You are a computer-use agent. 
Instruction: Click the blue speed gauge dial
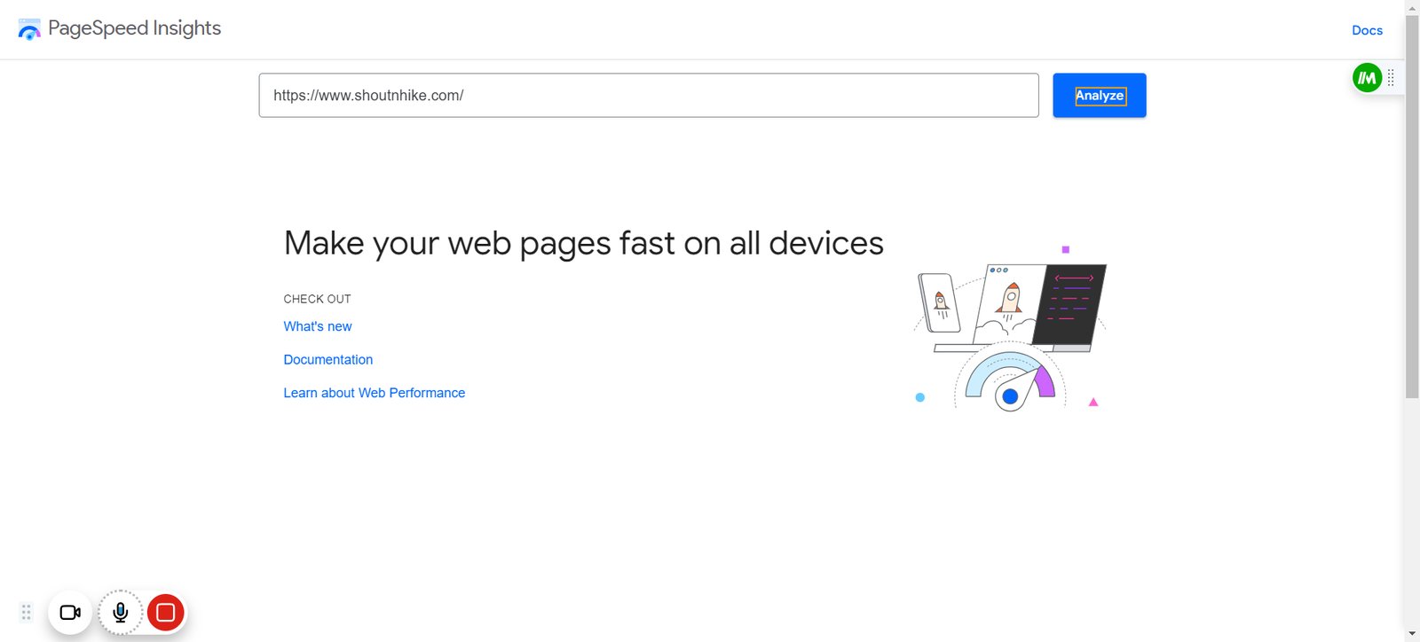tap(1010, 381)
